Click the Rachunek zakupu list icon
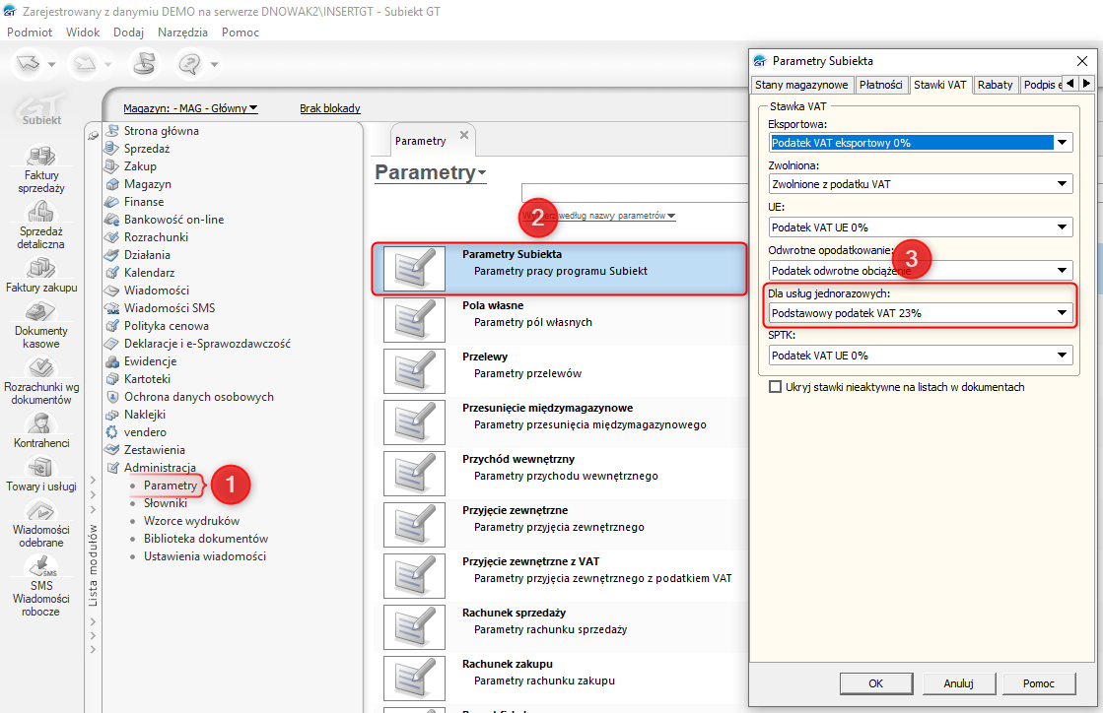1103x713 pixels. click(414, 679)
